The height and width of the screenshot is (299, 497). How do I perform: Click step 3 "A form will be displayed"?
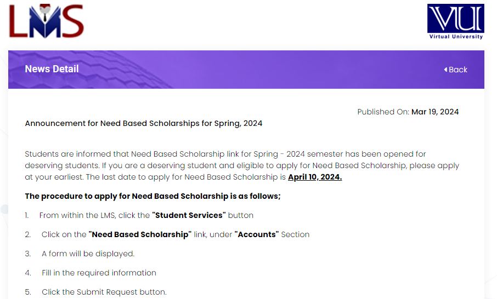tap(88, 254)
